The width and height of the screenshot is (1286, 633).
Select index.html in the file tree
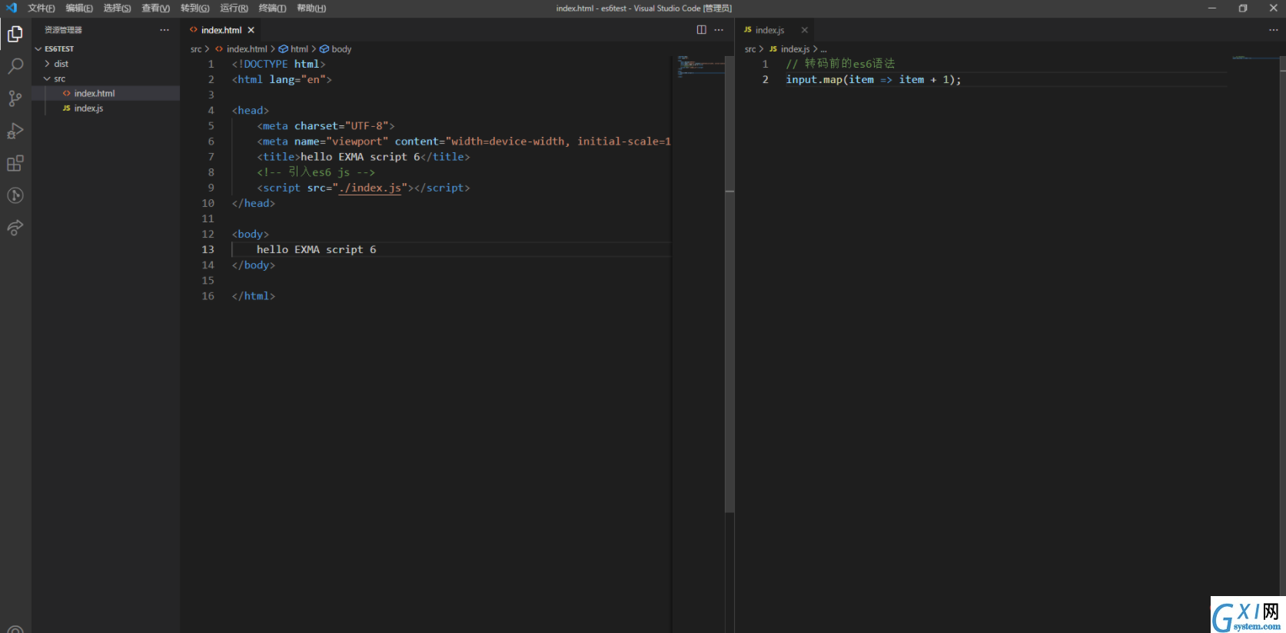(x=106, y=93)
